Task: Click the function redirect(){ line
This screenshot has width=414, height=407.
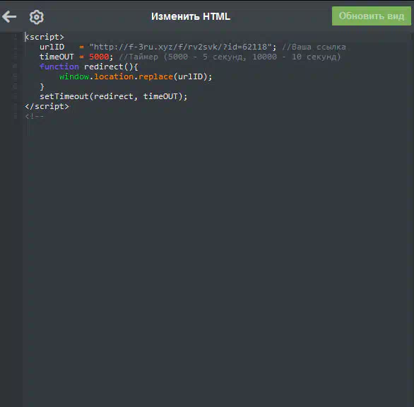Action: coord(89,67)
